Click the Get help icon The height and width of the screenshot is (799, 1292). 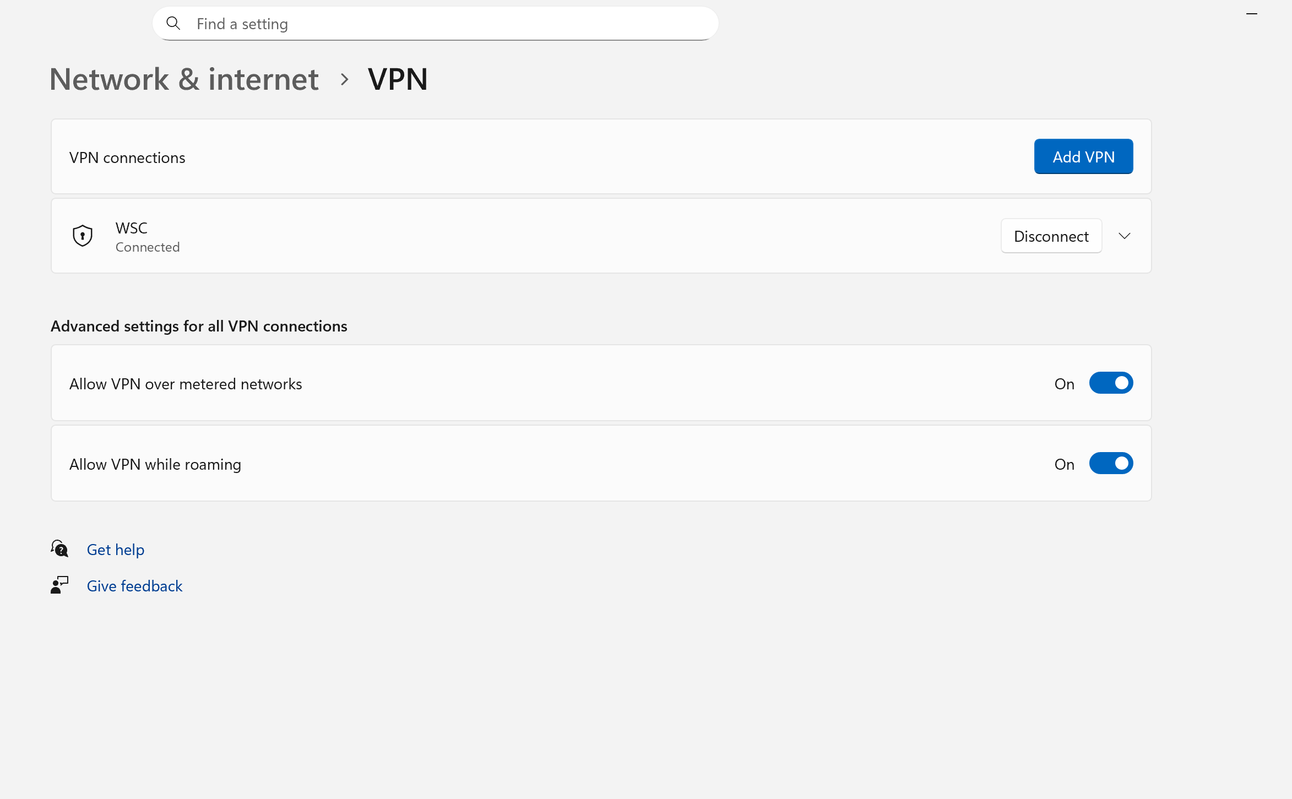59,549
